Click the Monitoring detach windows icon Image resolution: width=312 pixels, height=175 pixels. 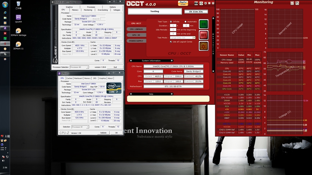pyautogui.click(x=297, y=3)
